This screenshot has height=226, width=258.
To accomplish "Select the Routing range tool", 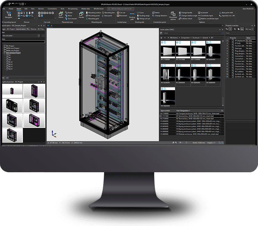I will (143, 16).
